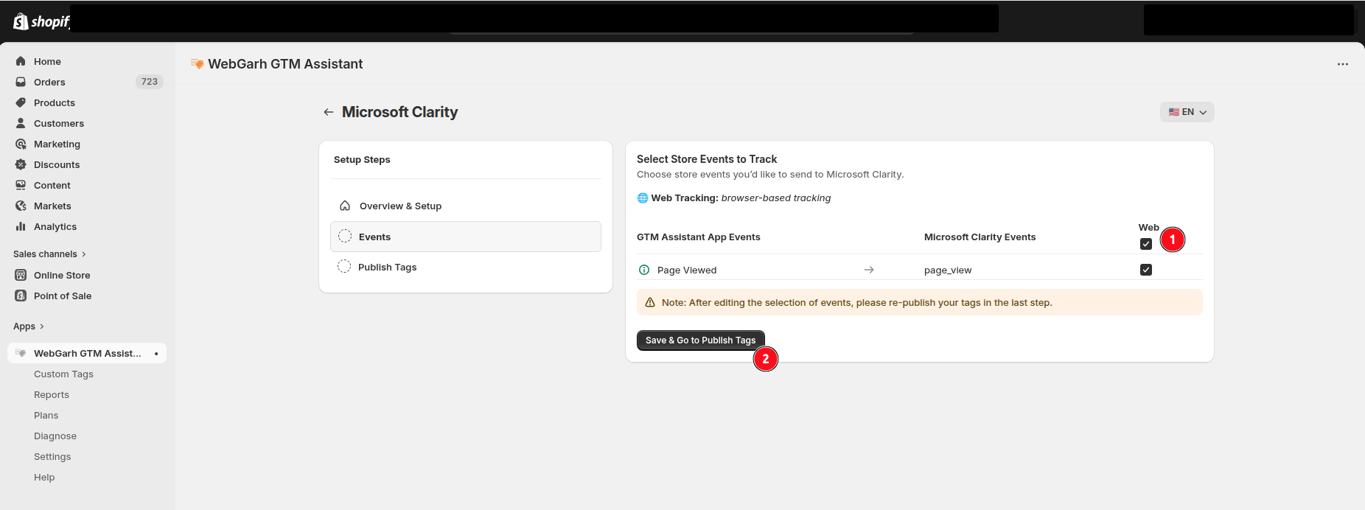Click the Shopify logo icon
1365x510 pixels.
pos(21,21)
